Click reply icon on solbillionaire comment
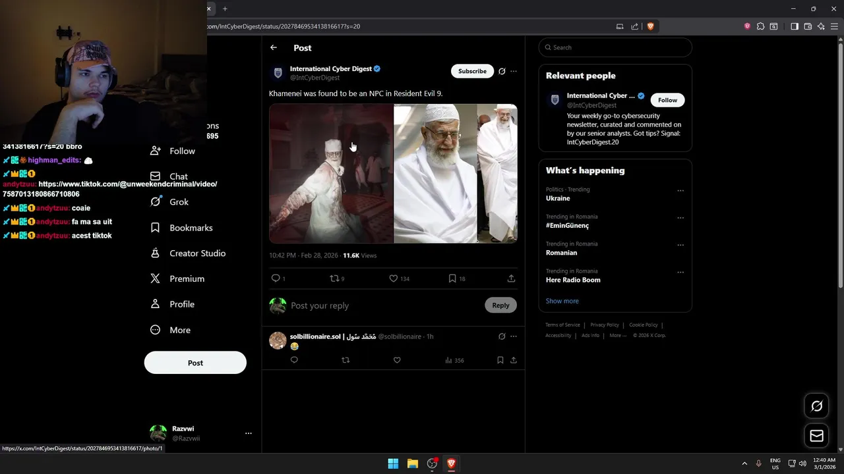The height and width of the screenshot is (474, 844). (x=294, y=360)
